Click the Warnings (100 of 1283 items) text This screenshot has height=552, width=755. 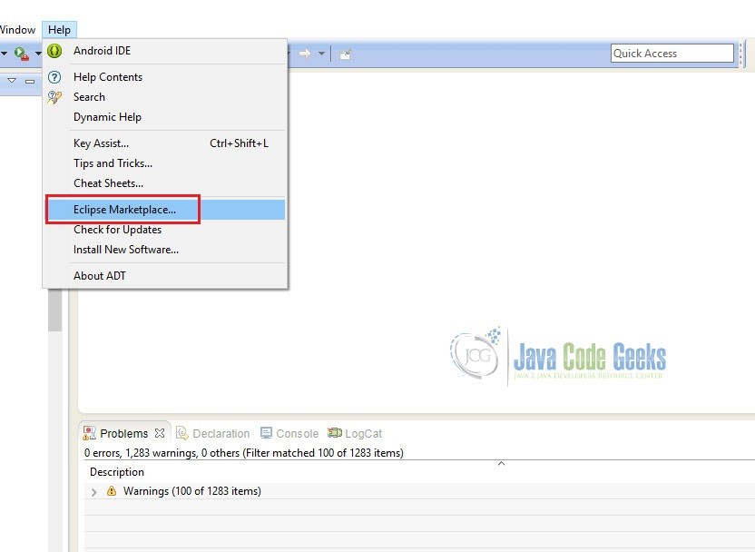[x=192, y=491]
